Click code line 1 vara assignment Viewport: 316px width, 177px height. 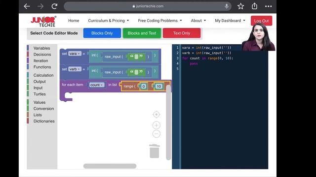pos(206,48)
